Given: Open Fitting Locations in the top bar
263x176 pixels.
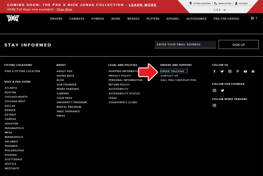Looking at the screenshot, I should pyautogui.click(x=200, y=3).
